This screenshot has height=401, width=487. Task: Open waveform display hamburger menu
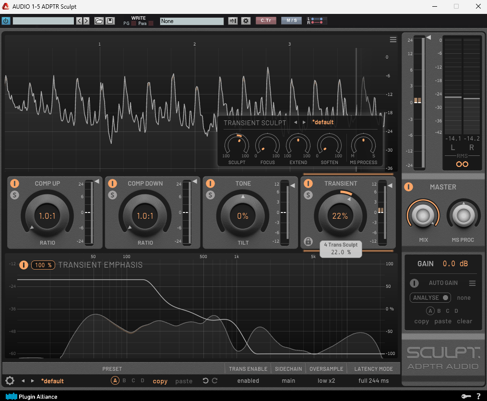point(393,39)
